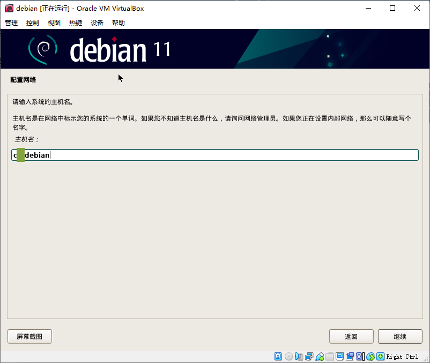Click the 主机名： label

(x=27, y=139)
